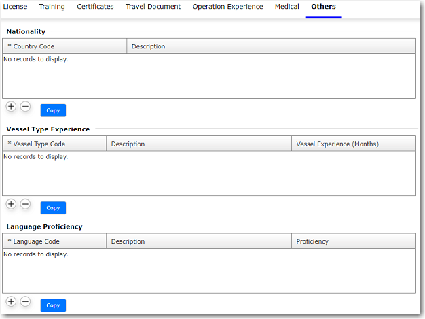Add a new row in Nationality section
The width and height of the screenshot is (425, 319).
tap(11, 107)
